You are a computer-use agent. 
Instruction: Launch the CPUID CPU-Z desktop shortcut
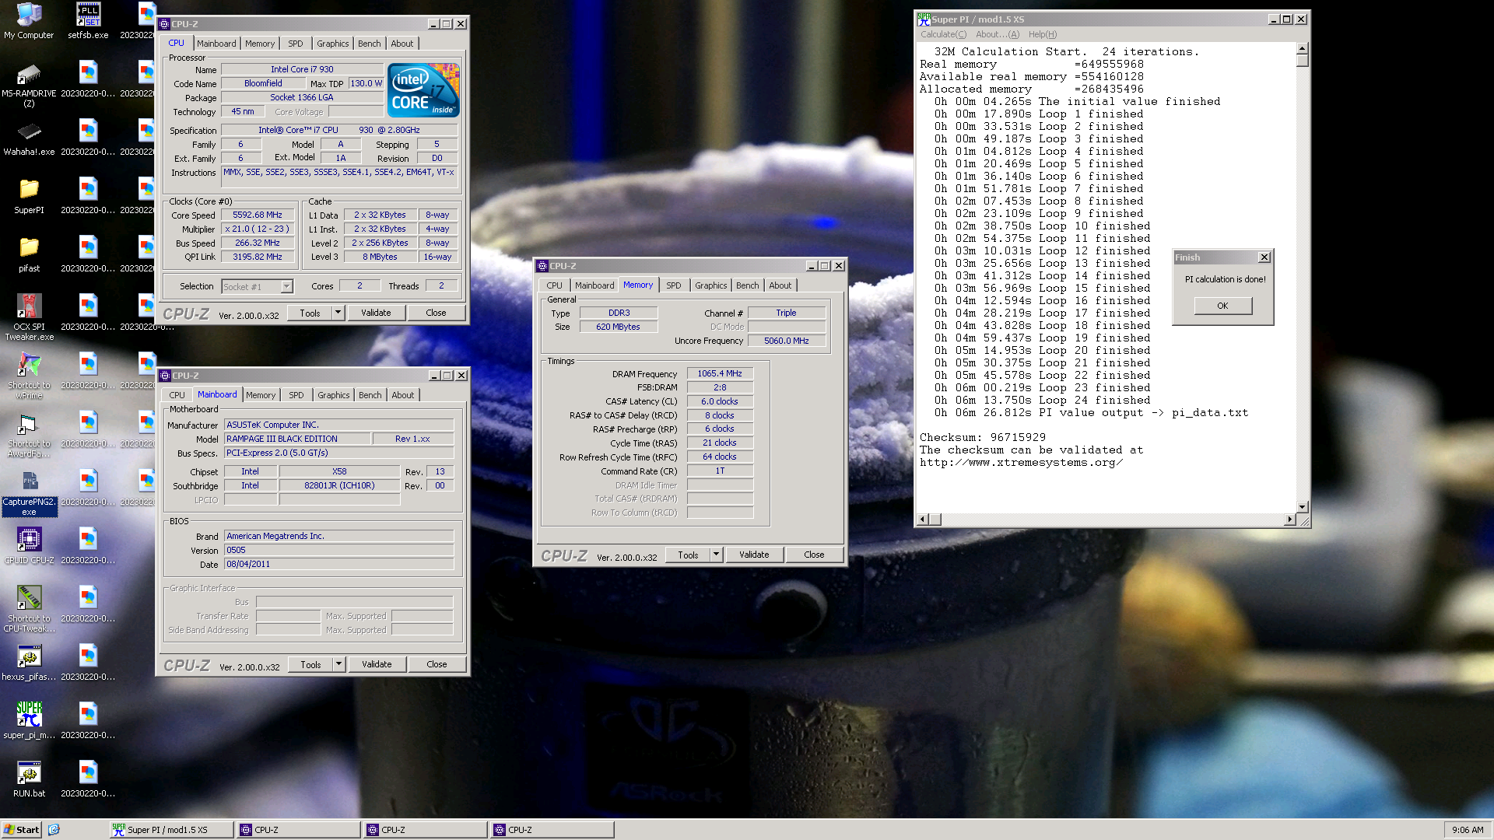coord(29,546)
